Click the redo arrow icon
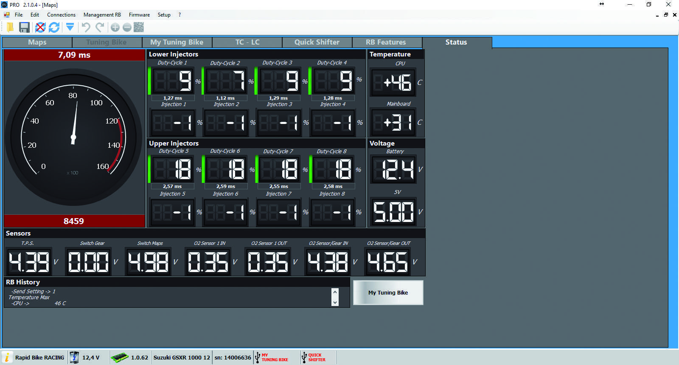 coord(100,28)
